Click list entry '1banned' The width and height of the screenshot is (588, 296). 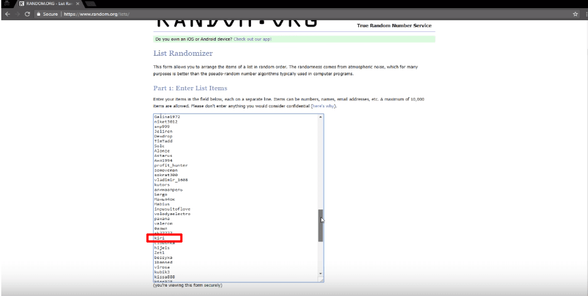(163, 262)
